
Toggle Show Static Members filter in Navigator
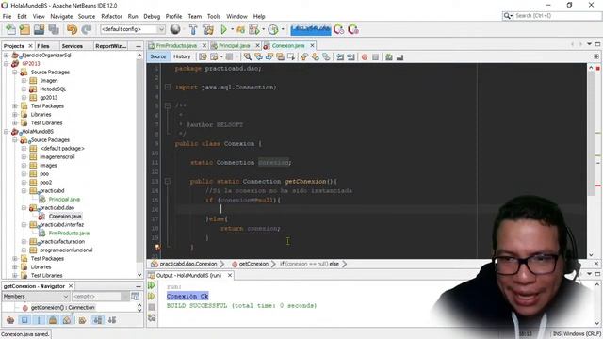point(39,320)
